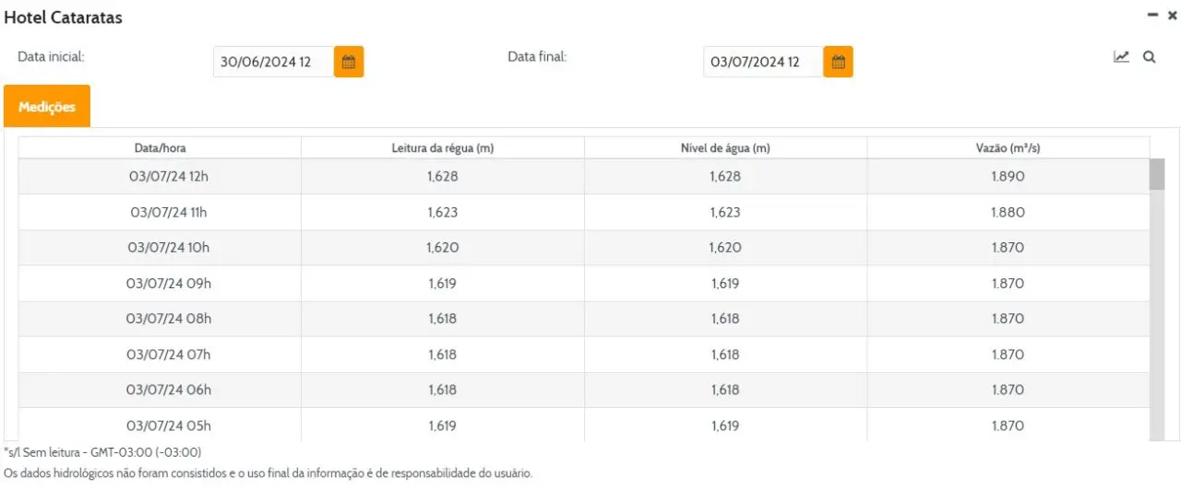This screenshot has height=490, width=1181.
Task: Click the Data/hora column header
Action: pyautogui.click(x=160, y=148)
